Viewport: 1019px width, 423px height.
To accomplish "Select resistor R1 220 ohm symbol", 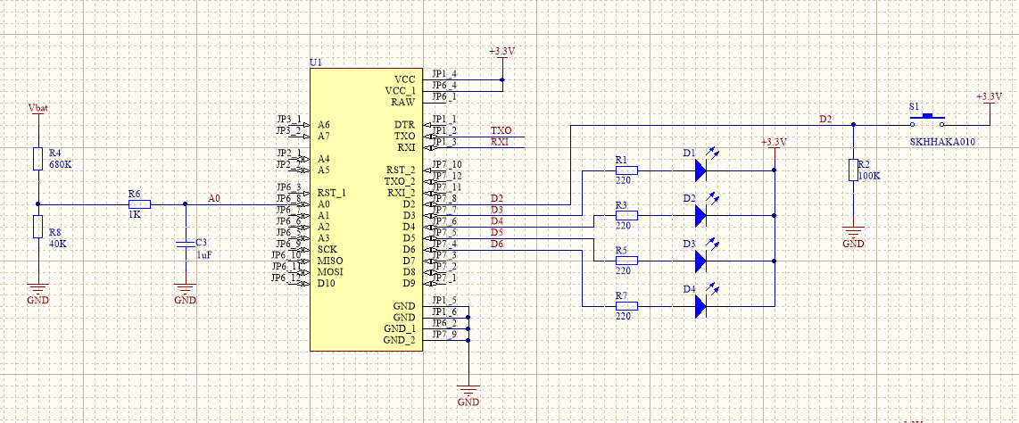I will 627,169.
